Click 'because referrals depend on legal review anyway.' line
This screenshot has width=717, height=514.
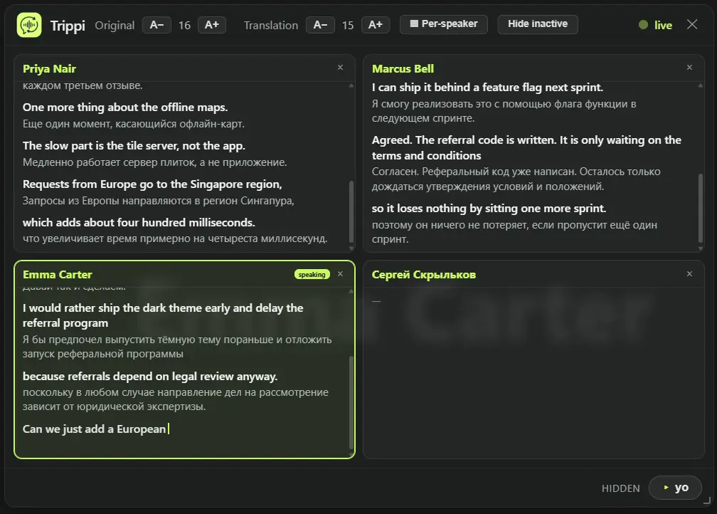point(150,376)
